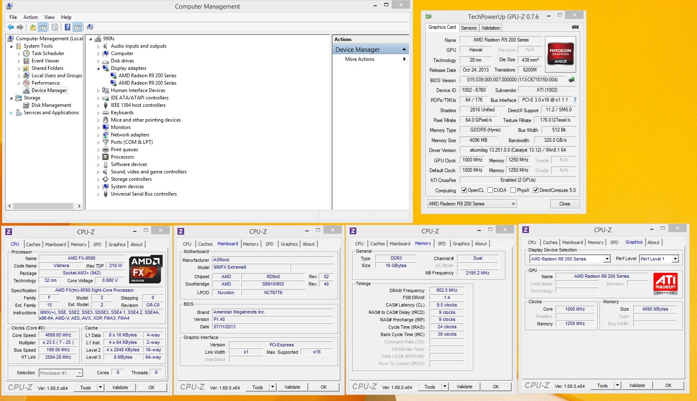This screenshot has height=401, width=697.
Task: Click the Properties toolbar icon
Action: (x=55, y=27)
